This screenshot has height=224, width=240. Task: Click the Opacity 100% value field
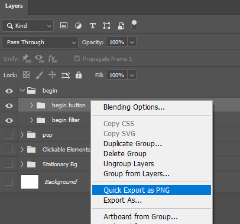[117, 42]
